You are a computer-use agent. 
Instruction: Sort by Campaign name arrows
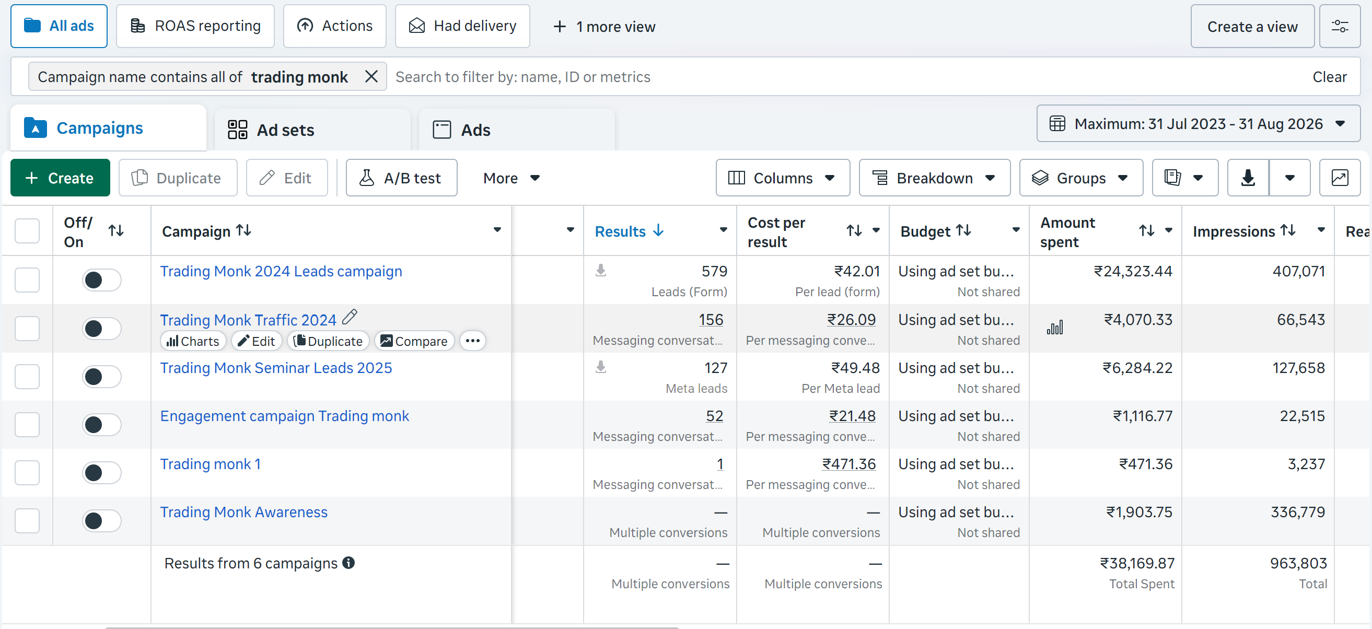pos(244,230)
